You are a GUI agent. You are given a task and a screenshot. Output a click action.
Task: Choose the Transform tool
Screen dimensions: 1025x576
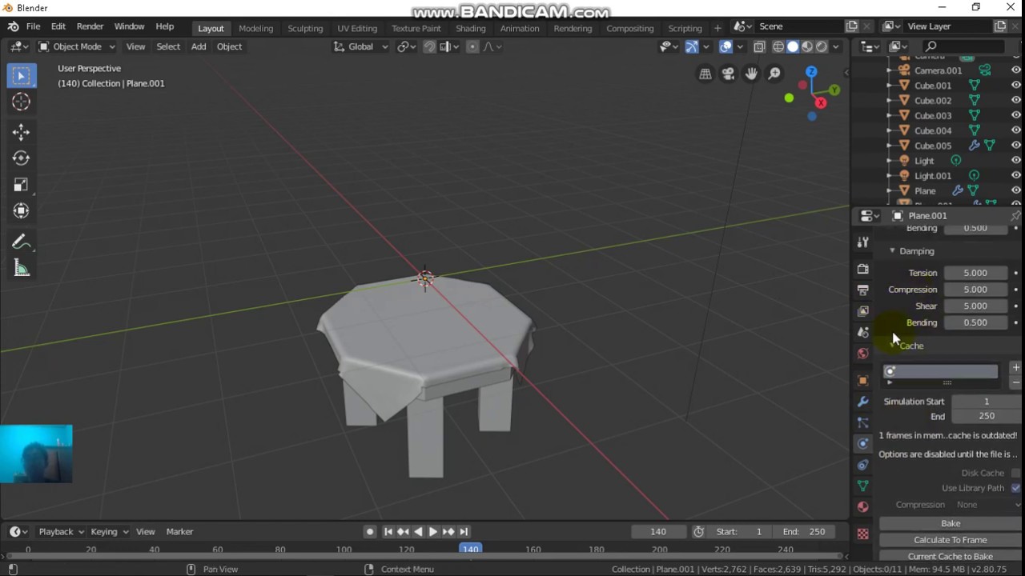21,211
